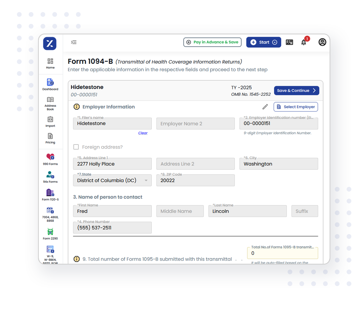Viewport: 360px width, 311px height.
Task: Open the notifications bell
Action: (x=304, y=42)
